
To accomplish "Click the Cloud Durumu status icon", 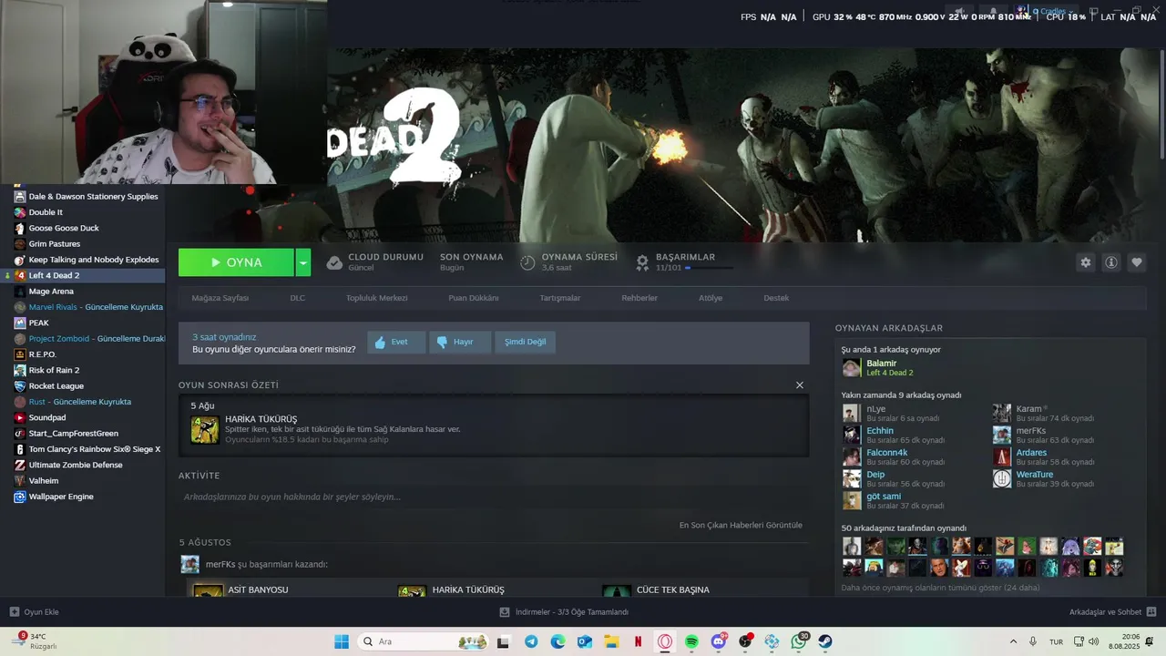I will [334, 262].
